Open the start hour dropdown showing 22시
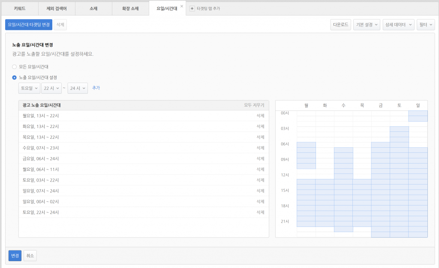This screenshot has height=268, width=439. coord(51,88)
